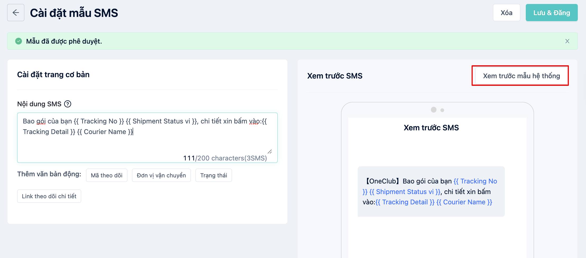
Task: Insert Link theo dõi chi tiết variable
Action: coord(49,196)
